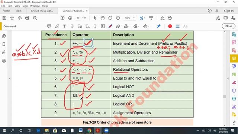Open the Windows Start menu
This screenshot has width=238, height=134.
click(4, 131)
